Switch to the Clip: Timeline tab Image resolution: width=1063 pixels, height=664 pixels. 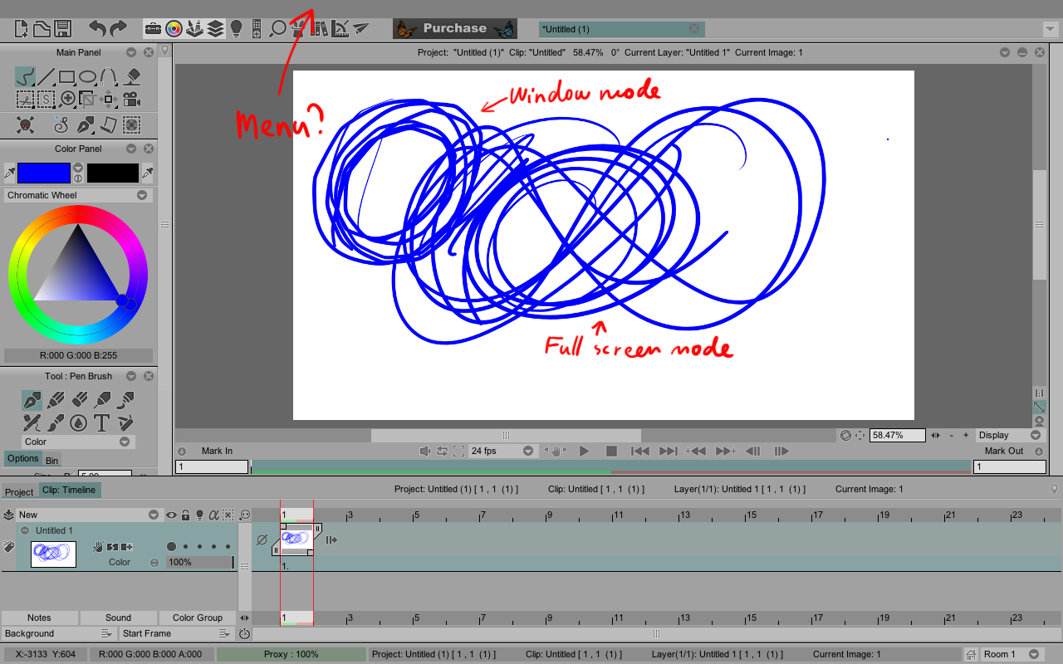tap(70, 490)
